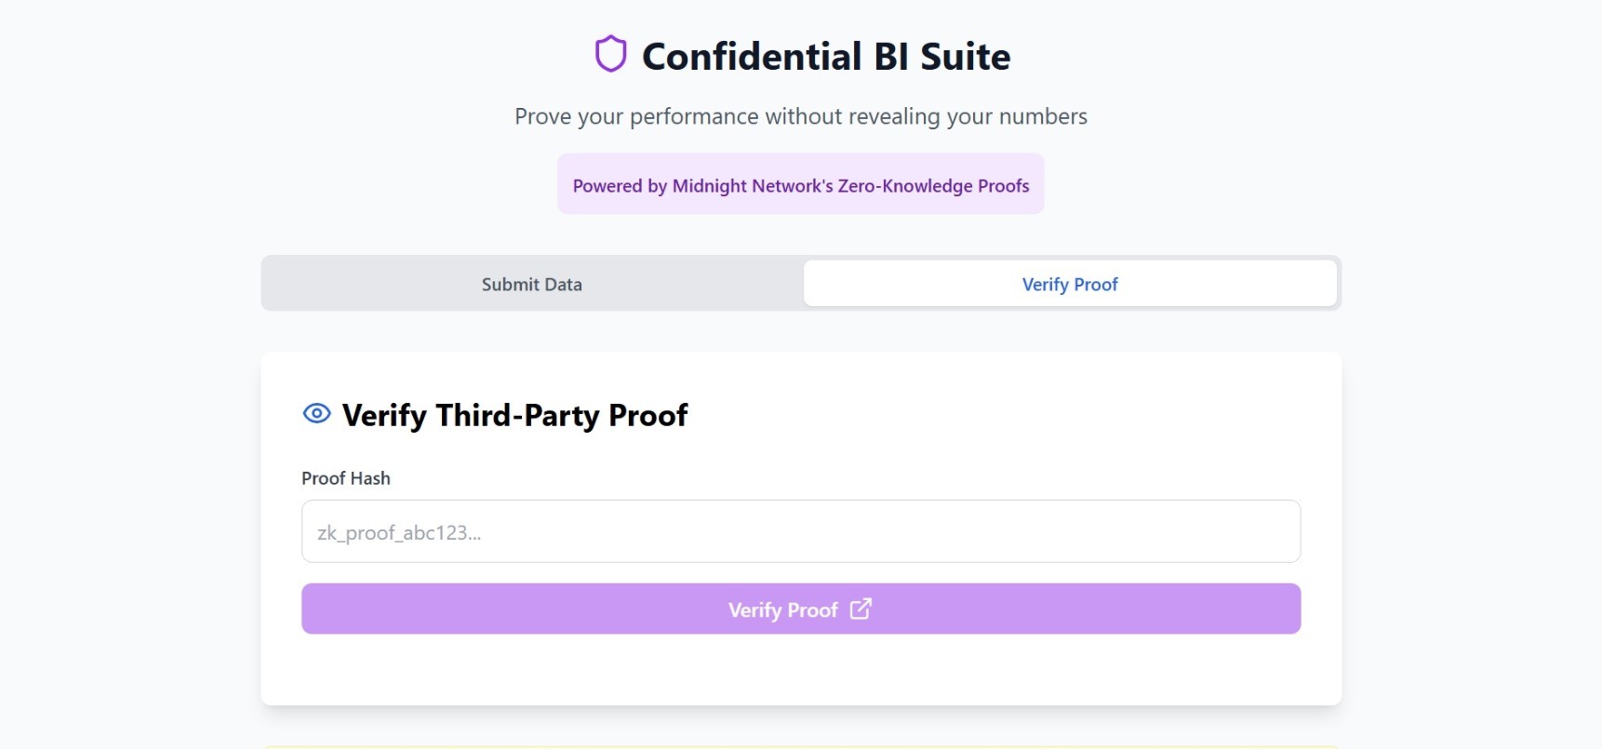Select the Verify Proof tab
The image size is (1602, 749).
click(1069, 284)
